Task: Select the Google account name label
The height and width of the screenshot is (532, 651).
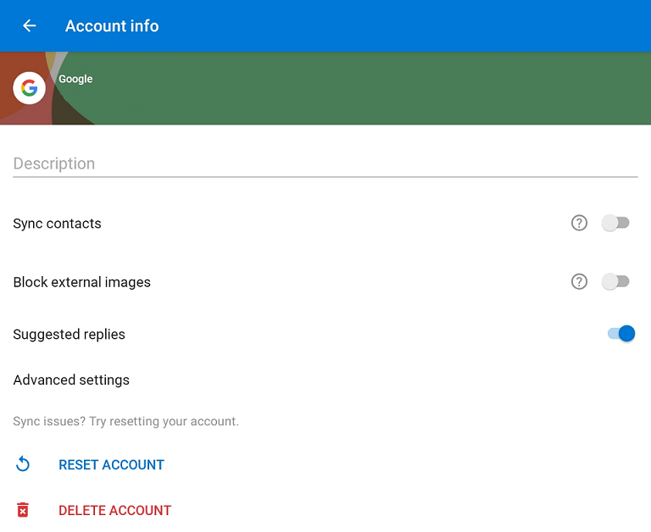Action: click(x=75, y=79)
